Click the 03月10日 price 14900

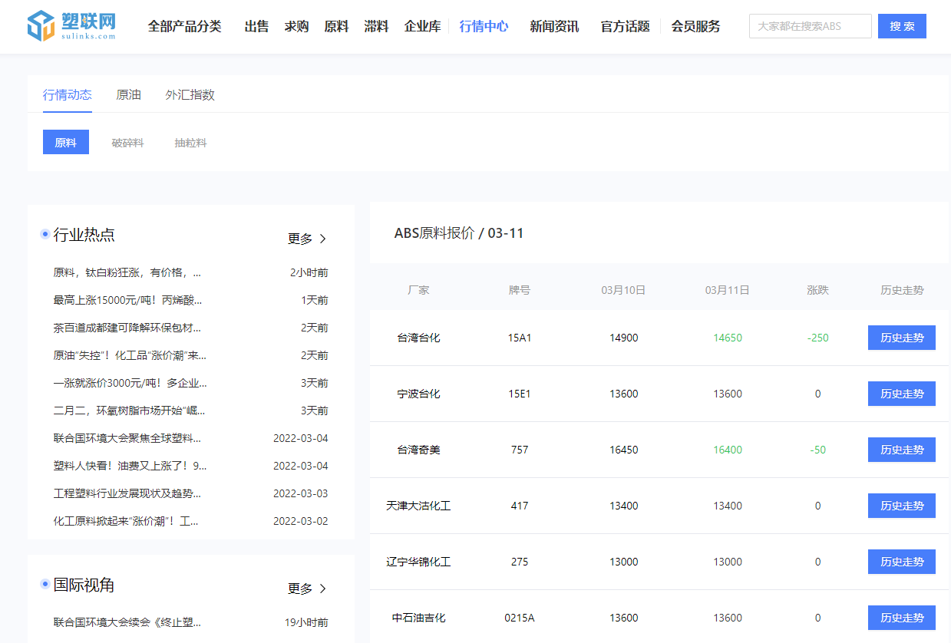click(624, 338)
